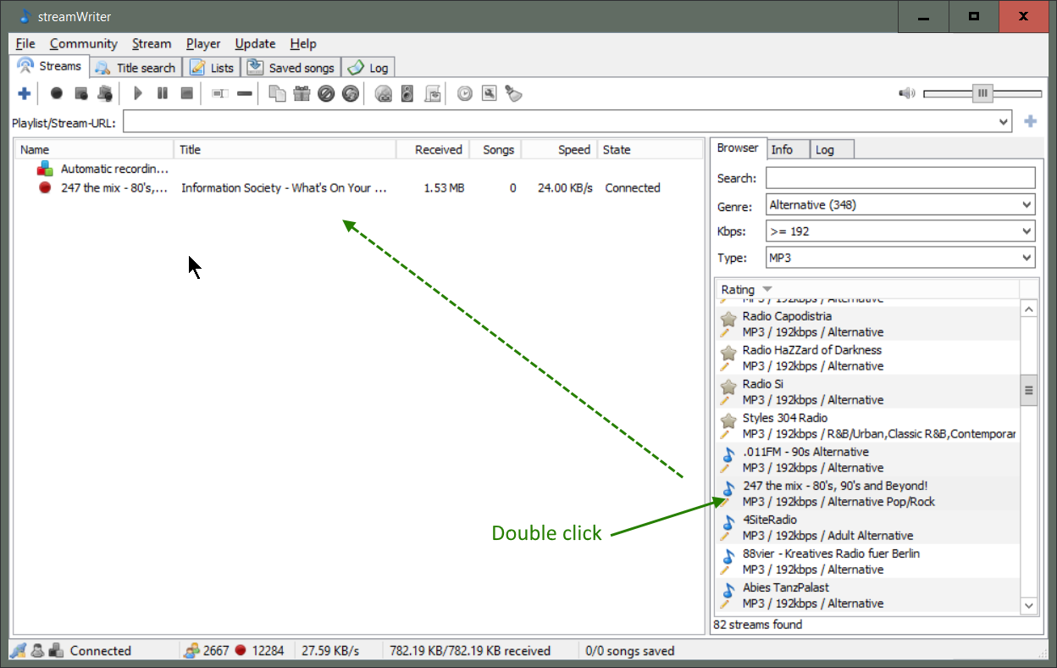The height and width of the screenshot is (668, 1057).
Task: Click the blue plus beside URL field
Action: click(x=1030, y=121)
